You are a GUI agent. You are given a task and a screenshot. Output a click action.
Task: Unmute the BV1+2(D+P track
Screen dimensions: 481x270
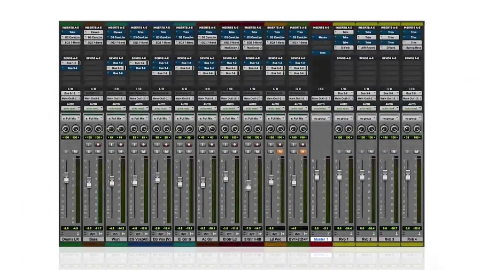tap(302, 152)
